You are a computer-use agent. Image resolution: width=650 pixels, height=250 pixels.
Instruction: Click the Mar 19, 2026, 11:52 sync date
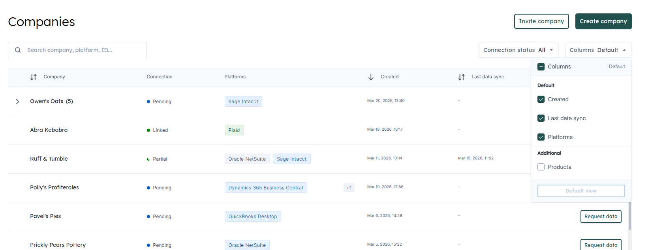click(x=476, y=158)
